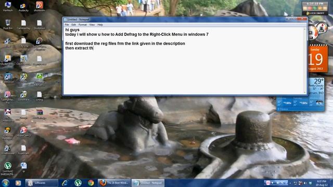333x187 pixels.
Task: Click the 'then extract th' line in Notepad
Action: (79, 48)
